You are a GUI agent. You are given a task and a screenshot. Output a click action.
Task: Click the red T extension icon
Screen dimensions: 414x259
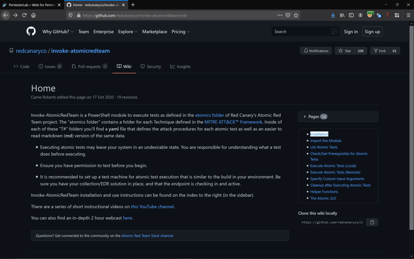pos(387,15)
